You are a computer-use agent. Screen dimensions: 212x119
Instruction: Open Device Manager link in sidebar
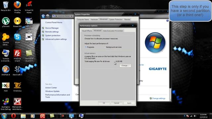click(52, 28)
